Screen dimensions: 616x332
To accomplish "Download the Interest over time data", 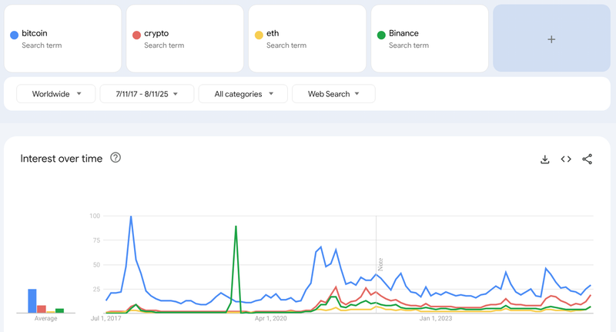I will [x=545, y=159].
